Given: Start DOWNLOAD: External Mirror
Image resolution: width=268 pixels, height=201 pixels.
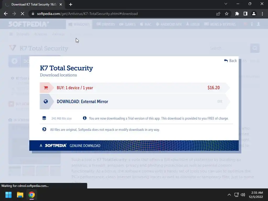Looking at the screenshot, I should 135,102.
